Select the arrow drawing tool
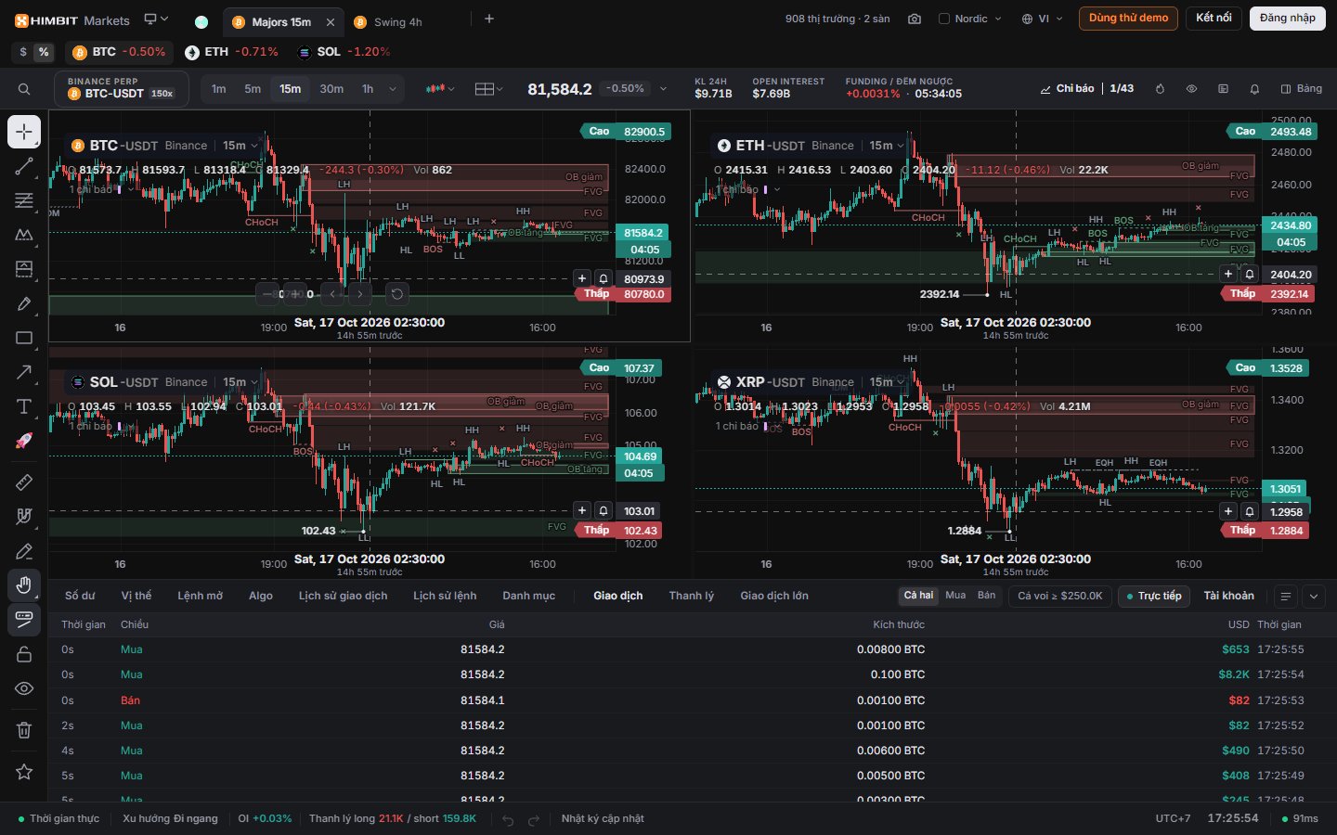 coord(24,372)
